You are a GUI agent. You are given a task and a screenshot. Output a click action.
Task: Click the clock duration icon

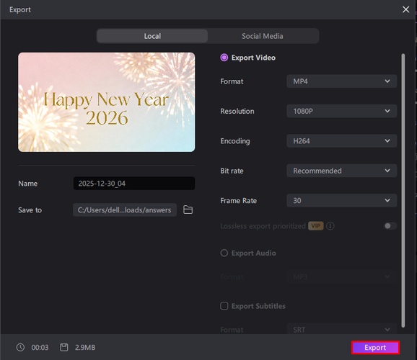click(x=20, y=347)
